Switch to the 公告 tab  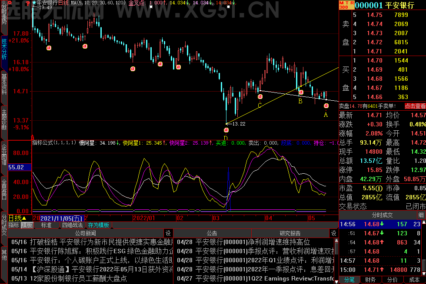pos(212,233)
